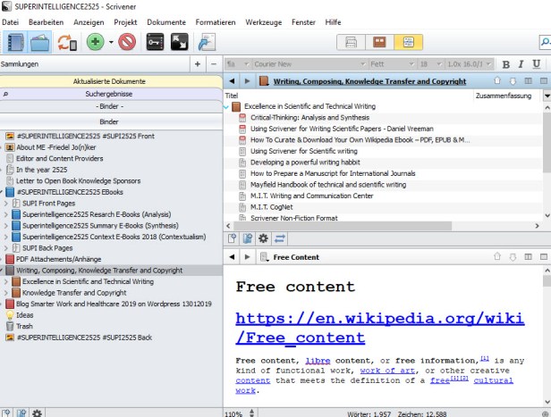Toggle the Binder panel icon
551x417 pixels.
[14, 42]
